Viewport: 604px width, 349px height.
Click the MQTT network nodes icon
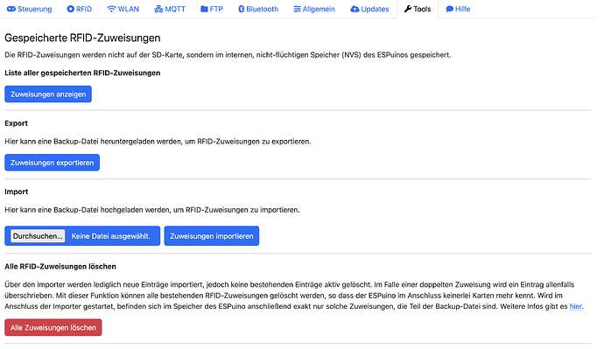pyautogui.click(x=158, y=9)
